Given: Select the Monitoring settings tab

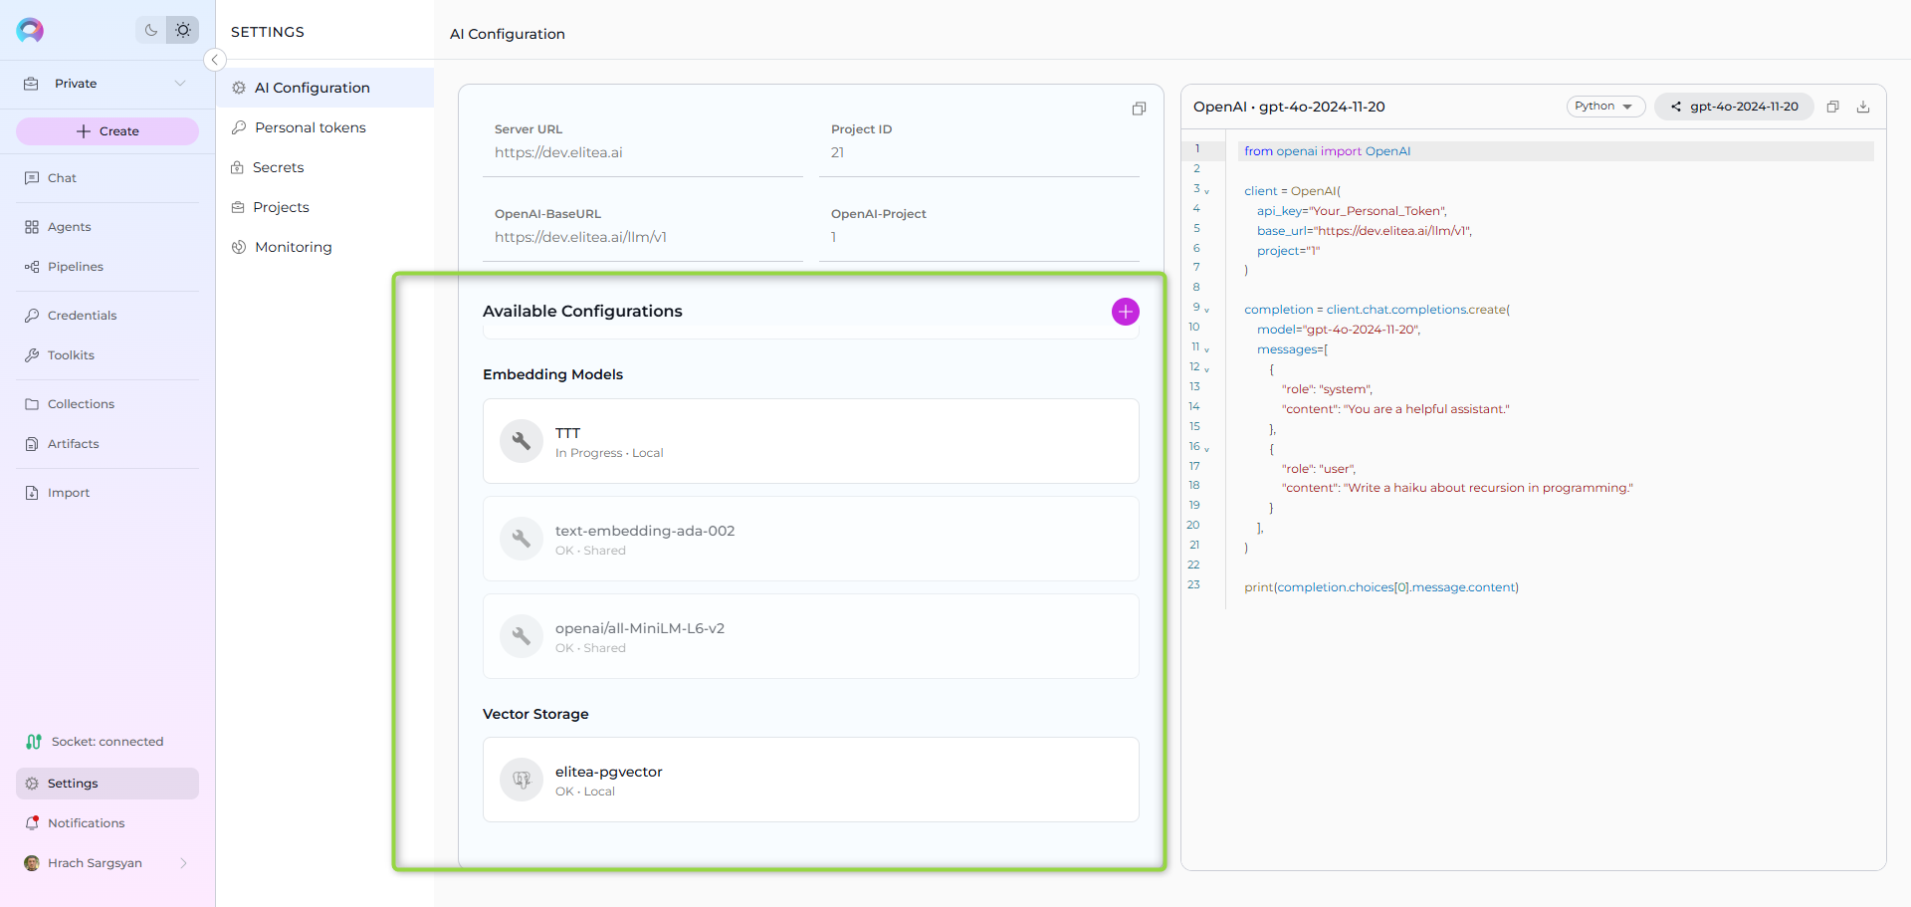Looking at the screenshot, I should (x=325, y=247).
